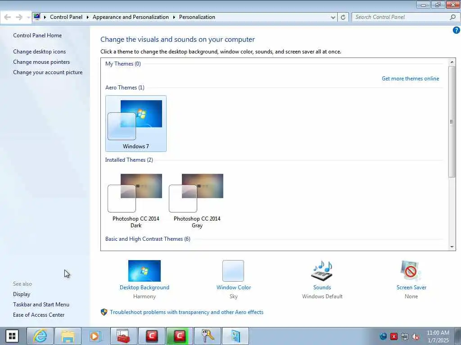Click the volume muted tray icon
The image size is (461, 345).
coord(416,336)
